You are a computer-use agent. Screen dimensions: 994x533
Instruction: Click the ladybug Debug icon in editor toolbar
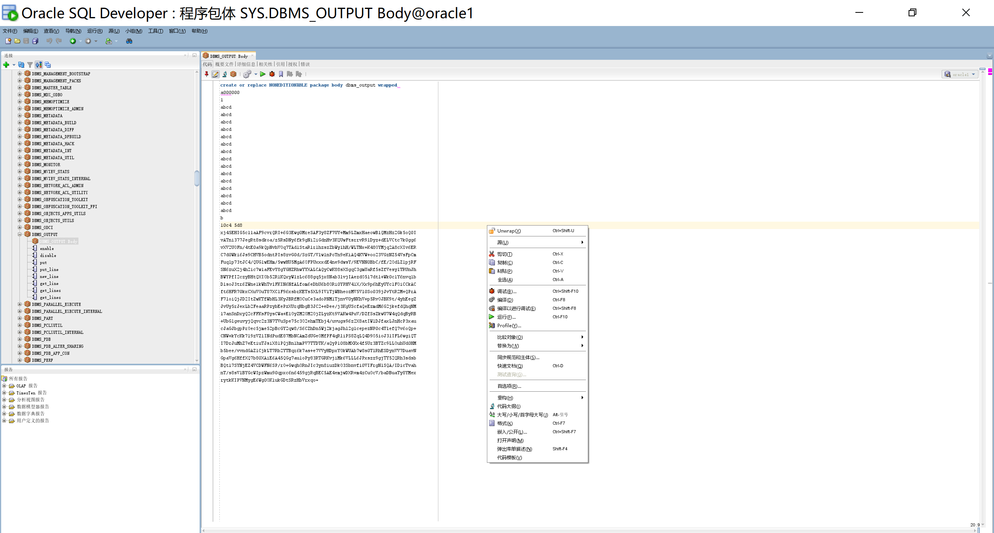pos(272,74)
